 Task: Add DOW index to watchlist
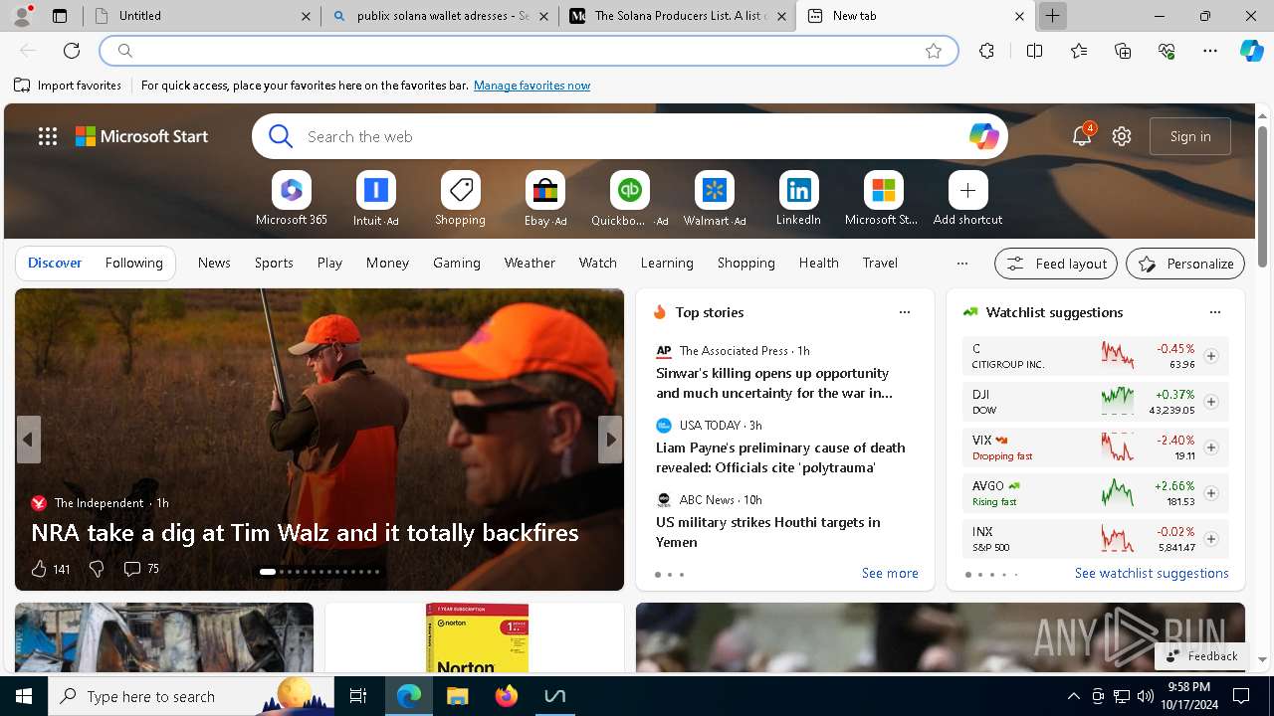click(1211, 402)
